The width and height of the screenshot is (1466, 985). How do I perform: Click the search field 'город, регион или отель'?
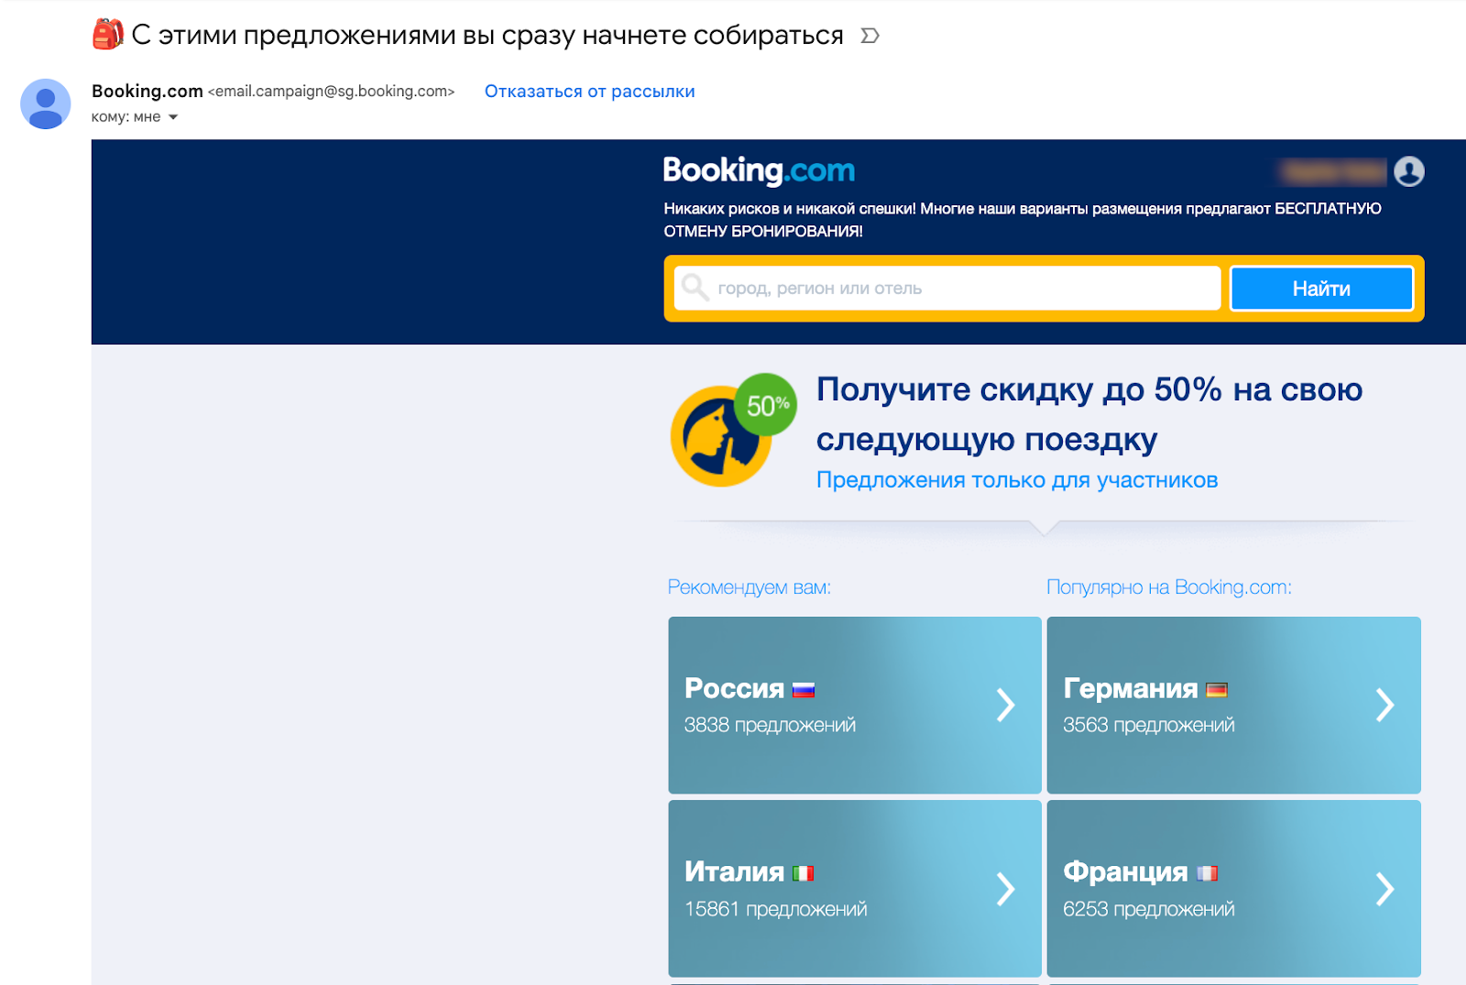(947, 289)
